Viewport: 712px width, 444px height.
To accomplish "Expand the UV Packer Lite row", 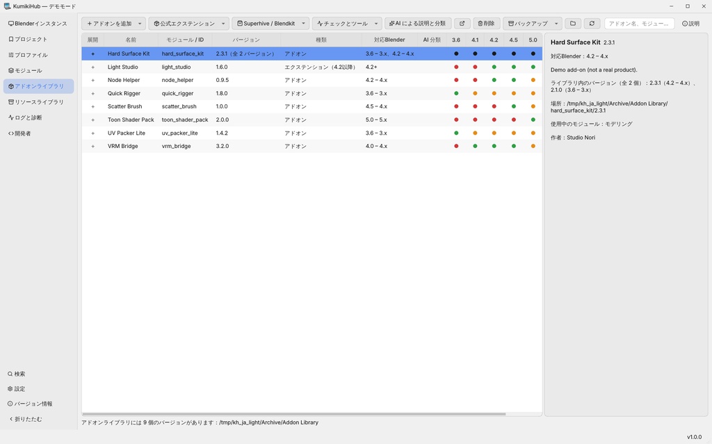I will [x=93, y=133].
